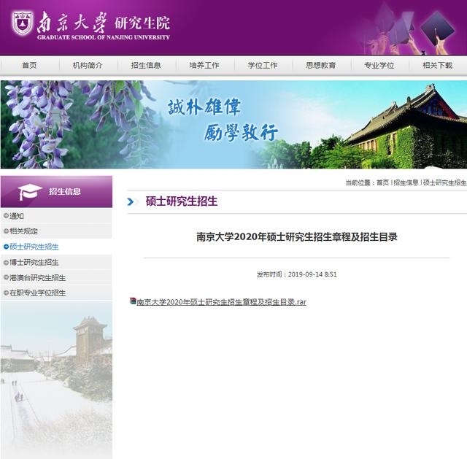This screenshot has width=467, height=459.
Task: Click the 首页 breadcrumb link
Action: pos(382,182)
